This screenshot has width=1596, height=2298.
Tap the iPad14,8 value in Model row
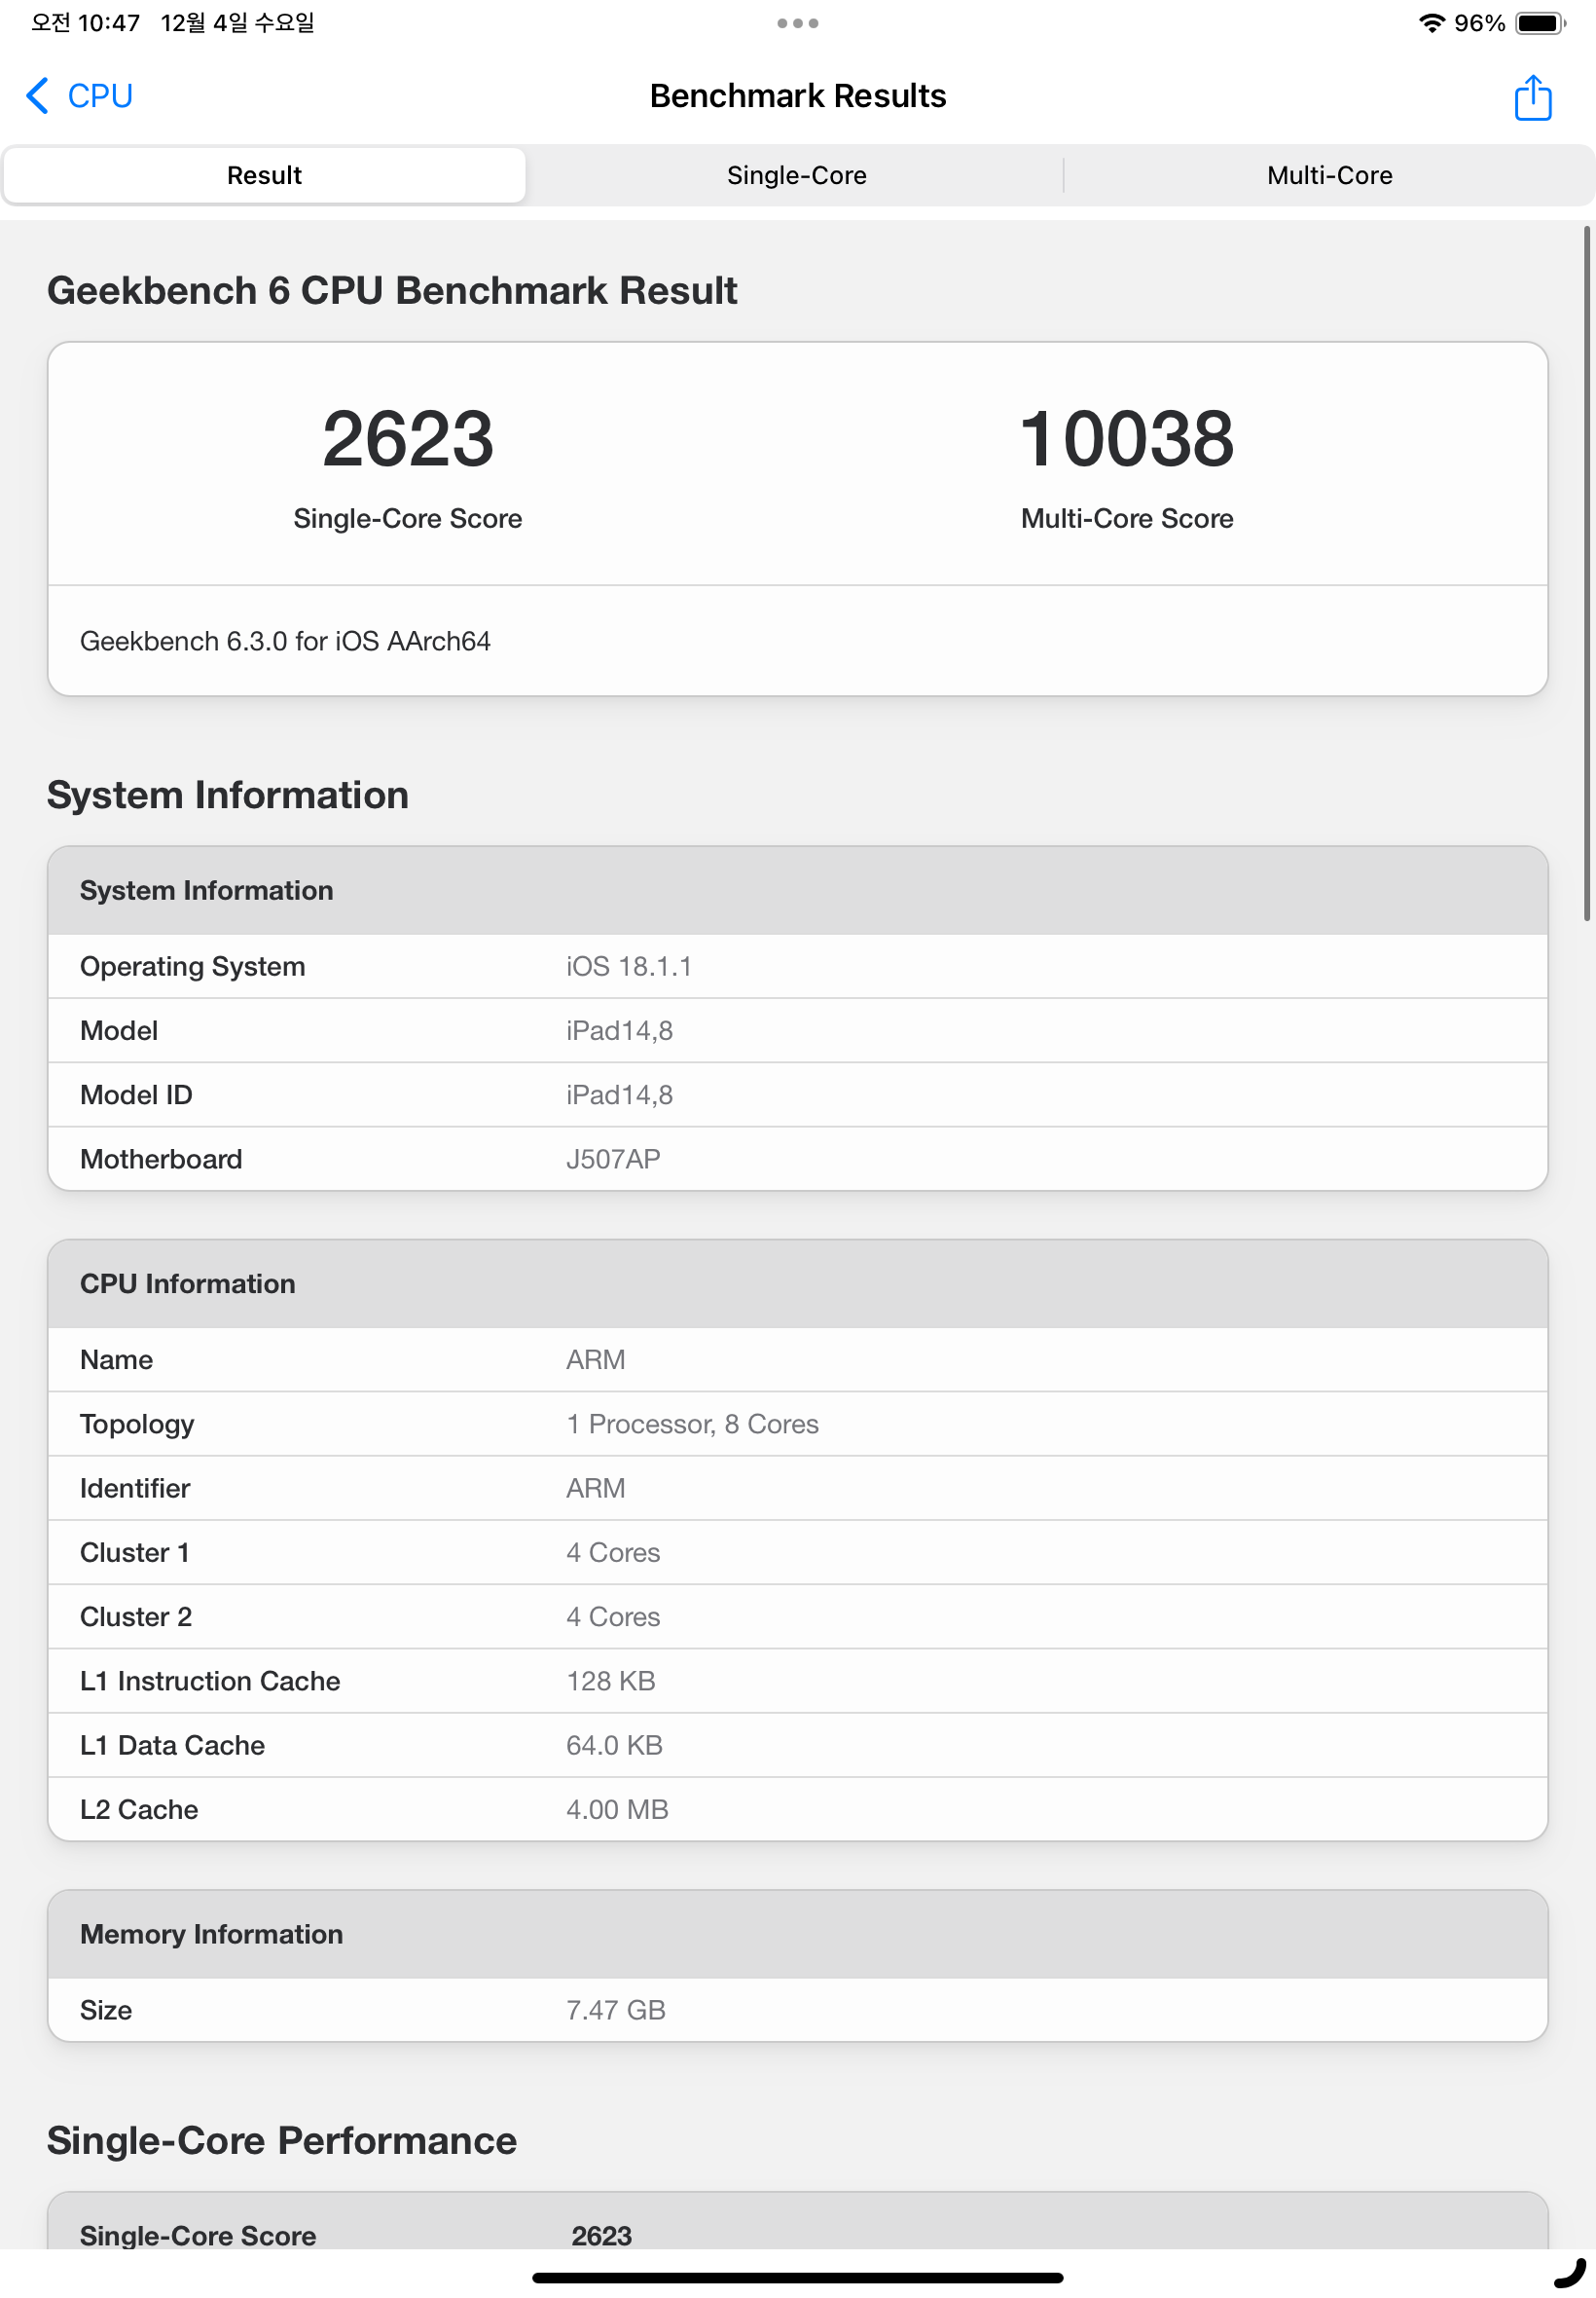coord(619,1030)
